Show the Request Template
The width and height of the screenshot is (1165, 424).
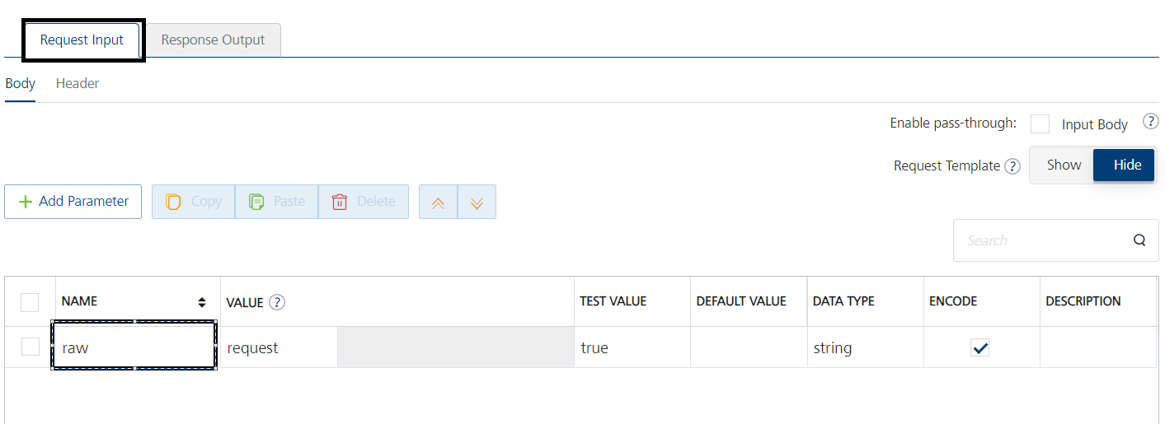[x=1064, y=165]
